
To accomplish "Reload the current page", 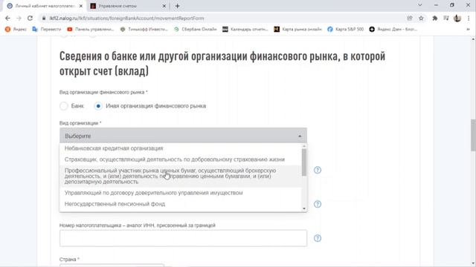I will 30,18.
